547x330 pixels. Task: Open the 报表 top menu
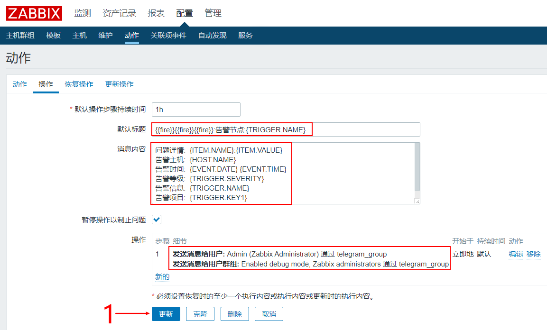tap(156, 13)
